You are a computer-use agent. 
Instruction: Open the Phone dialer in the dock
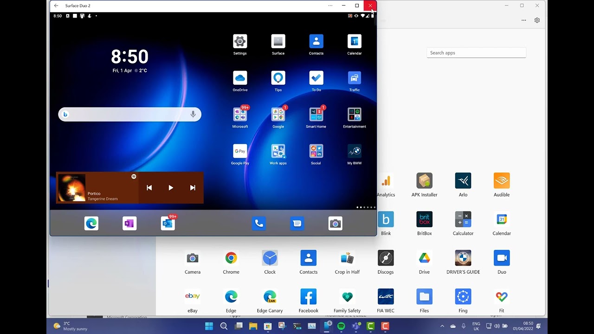point(259,224)
